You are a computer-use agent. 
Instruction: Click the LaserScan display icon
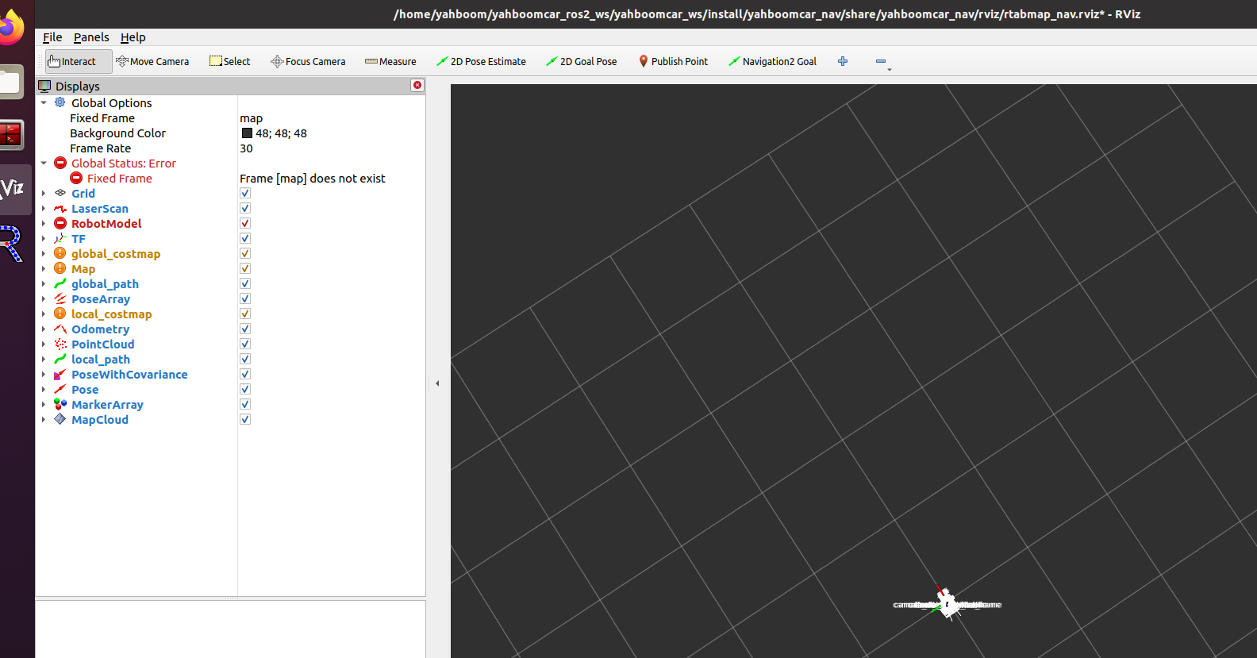click(60, 208)
